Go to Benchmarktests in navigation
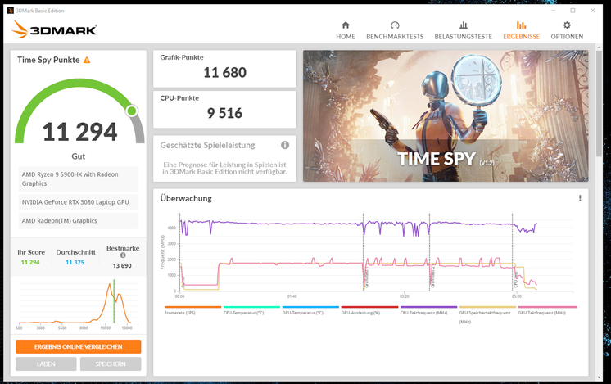 pos(395,25)
